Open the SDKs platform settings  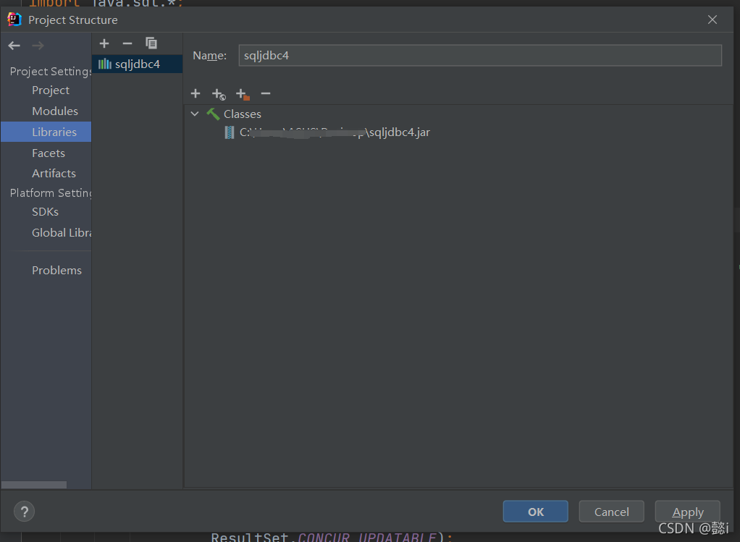45,212
